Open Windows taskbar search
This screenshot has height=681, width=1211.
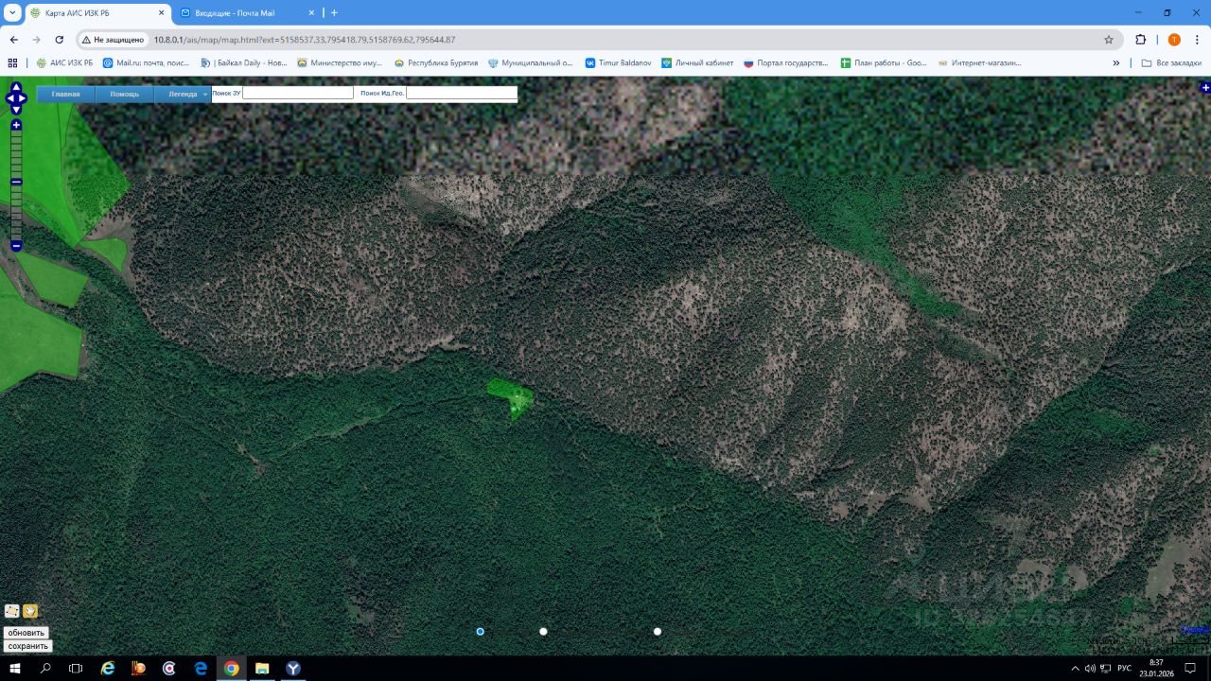coord(45,668)
